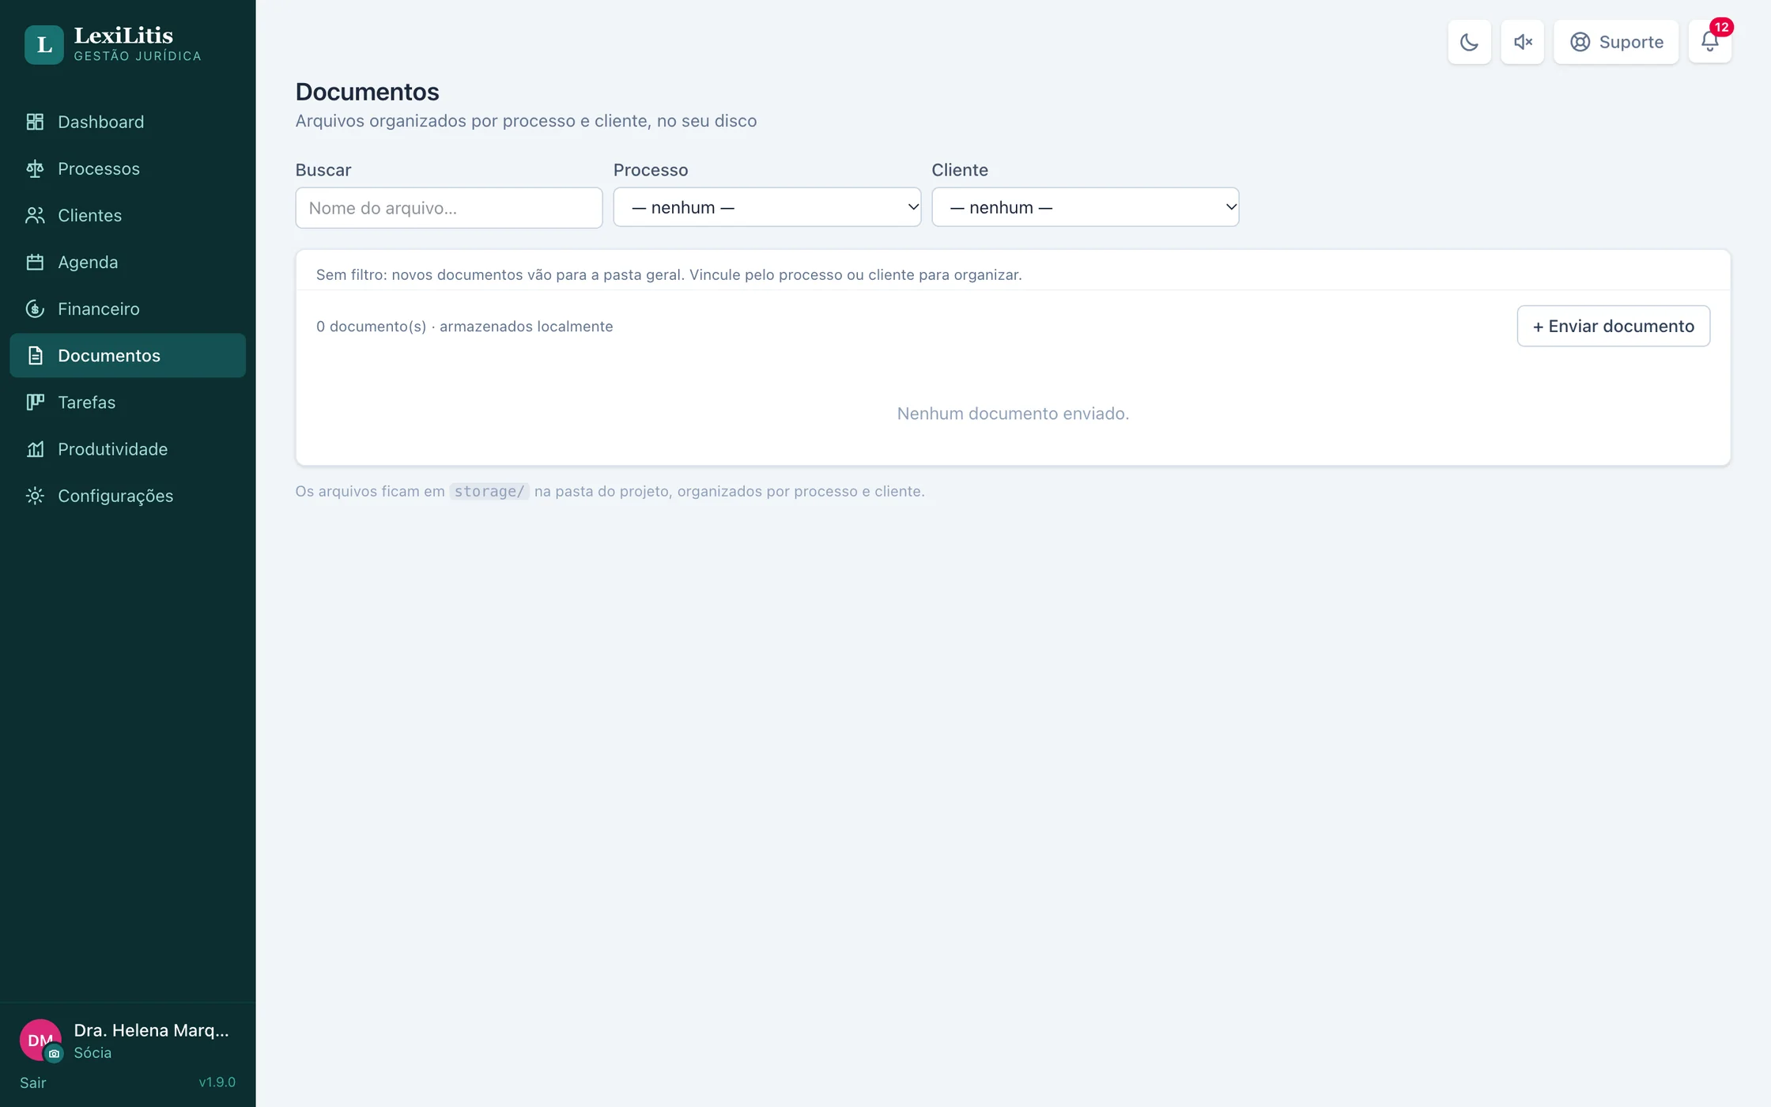Click the 'Nenhum documento enviado.' message
Viewport: 1771px width, 1107px height.
(x=1013, y=414)
